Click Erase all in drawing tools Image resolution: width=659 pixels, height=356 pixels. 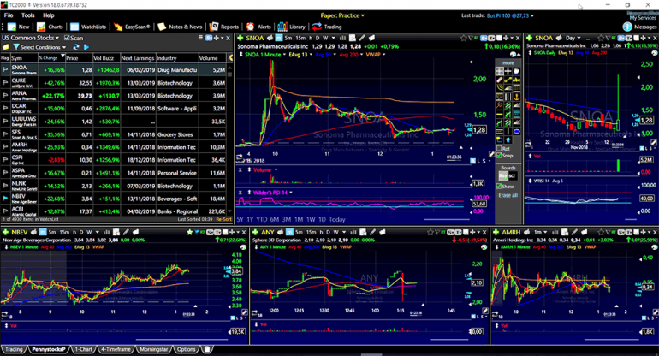tap(508, 195)
